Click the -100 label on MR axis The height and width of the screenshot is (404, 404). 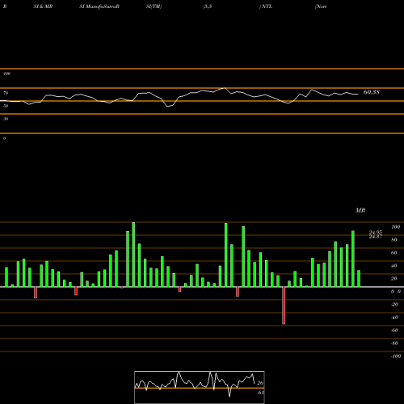pyautogui.click(x=395, y=356)
